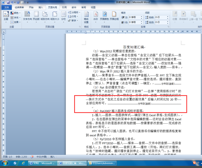Open C:\Users\Administr... Explorer taskbar button
The image size is (202, 168).
point(102,163)
